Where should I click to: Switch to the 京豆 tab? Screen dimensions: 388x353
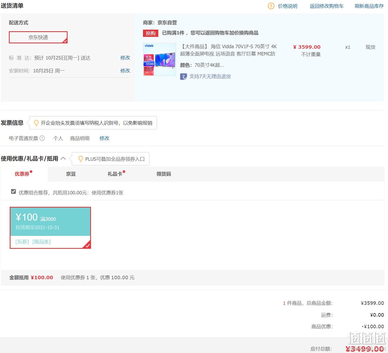[x=71, y=174]
